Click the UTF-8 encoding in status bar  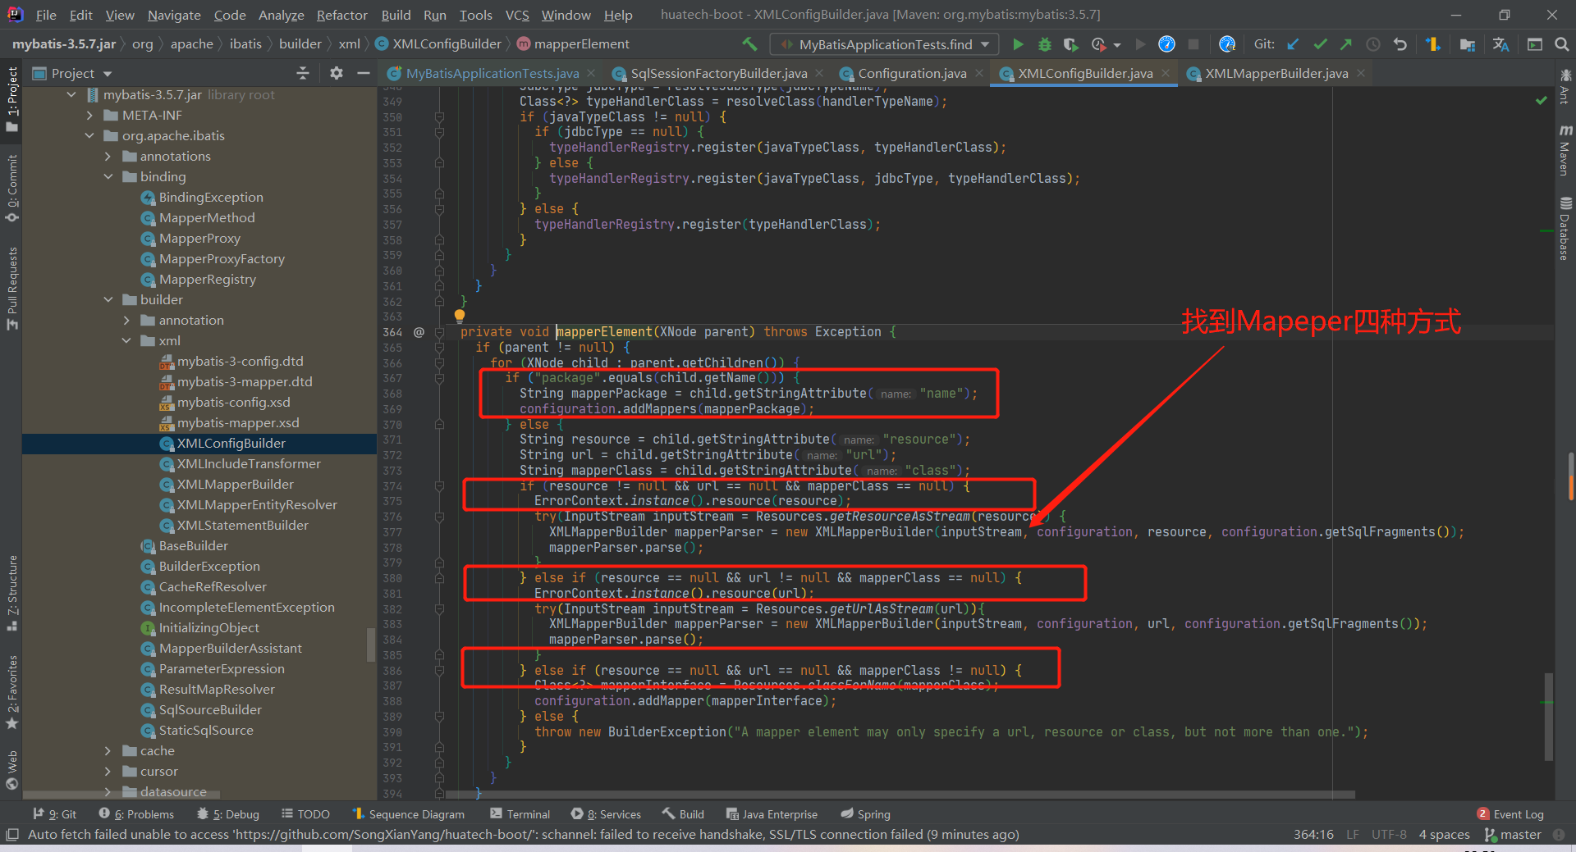point(1389,835)
